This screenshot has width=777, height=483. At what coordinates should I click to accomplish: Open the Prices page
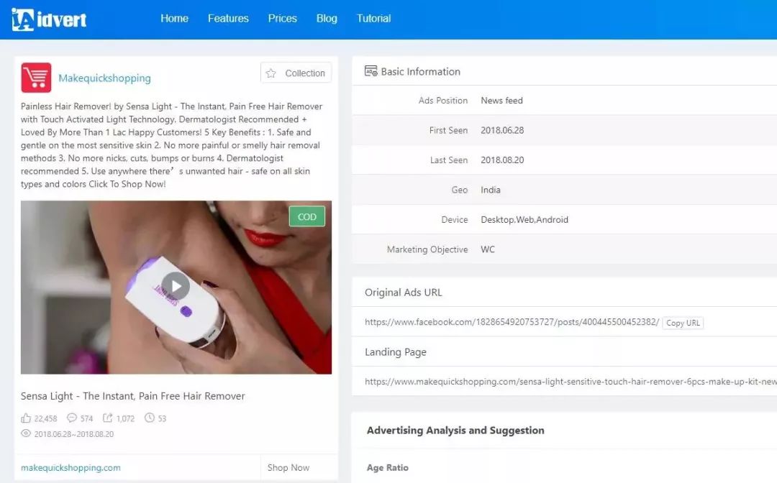283,18
